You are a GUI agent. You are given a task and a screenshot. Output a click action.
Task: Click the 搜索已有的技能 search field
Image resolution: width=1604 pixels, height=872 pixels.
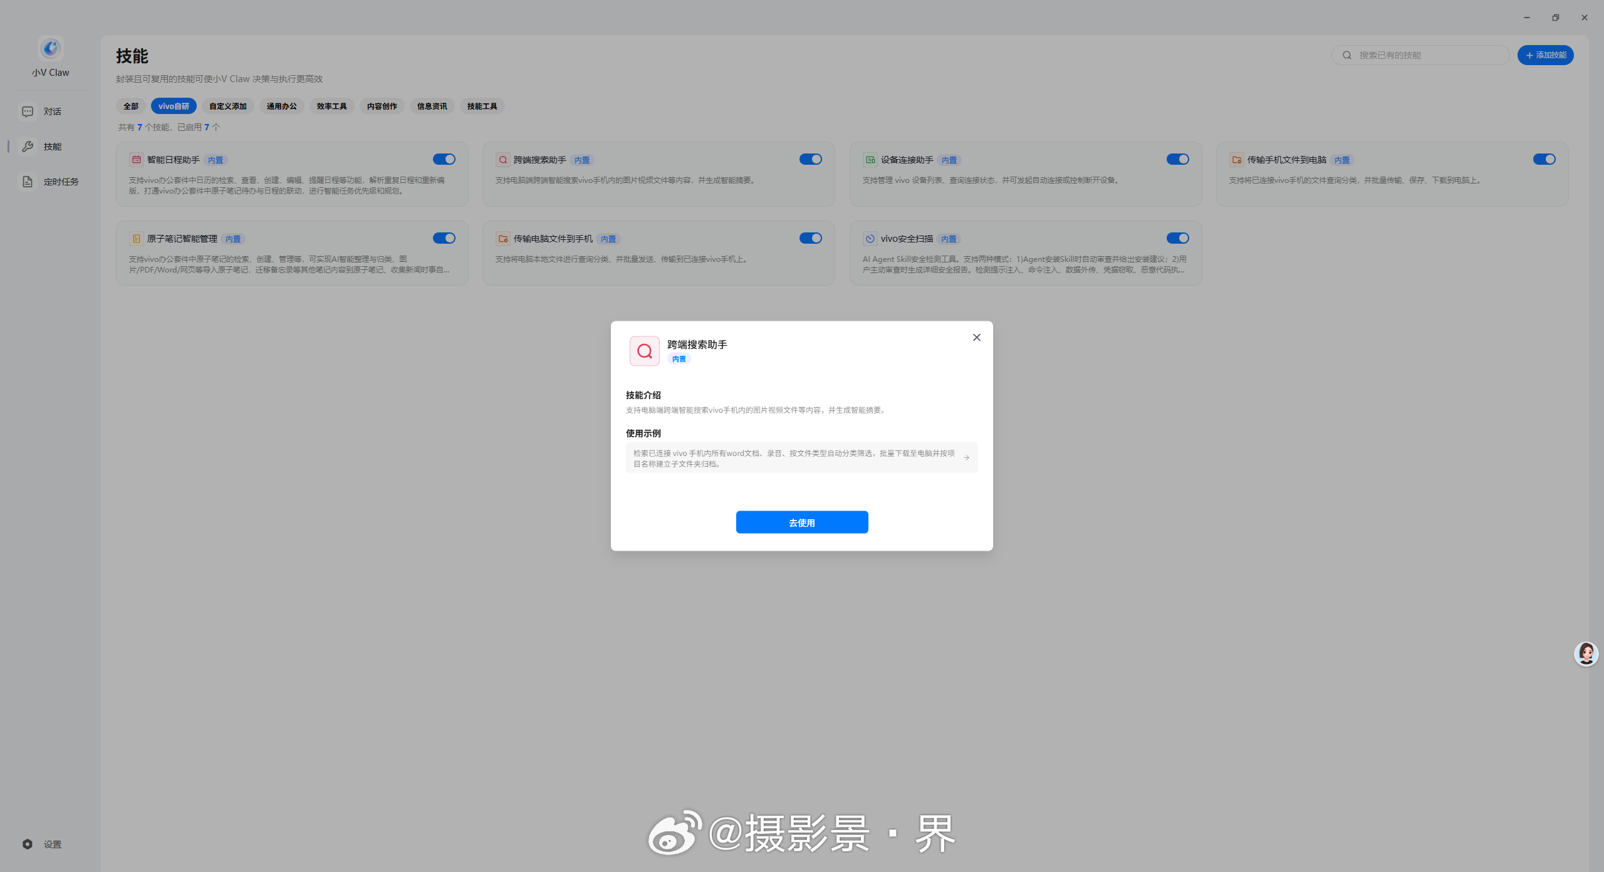tap(1420, 55)
